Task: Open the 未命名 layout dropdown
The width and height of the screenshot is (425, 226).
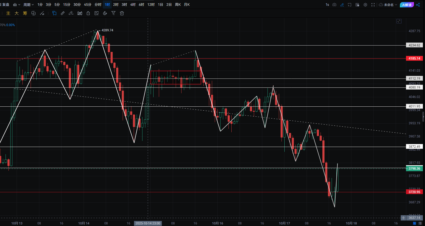Action: pos(388,5)
